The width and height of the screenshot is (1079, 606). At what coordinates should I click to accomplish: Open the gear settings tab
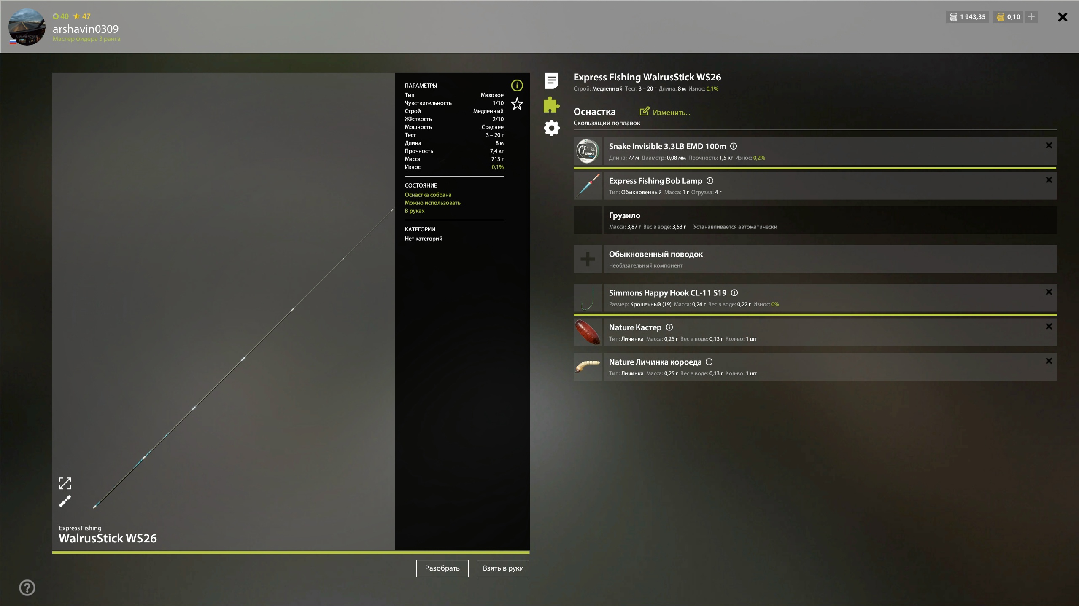(x=551, y=128)
